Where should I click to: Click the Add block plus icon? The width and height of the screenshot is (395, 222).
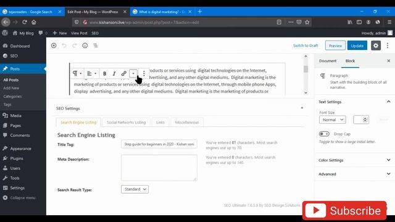click(x=54, y=46)
